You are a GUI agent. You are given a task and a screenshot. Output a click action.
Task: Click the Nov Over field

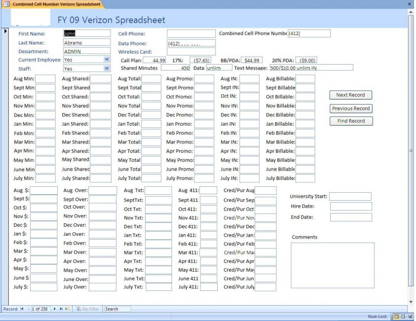pos(103,216)
